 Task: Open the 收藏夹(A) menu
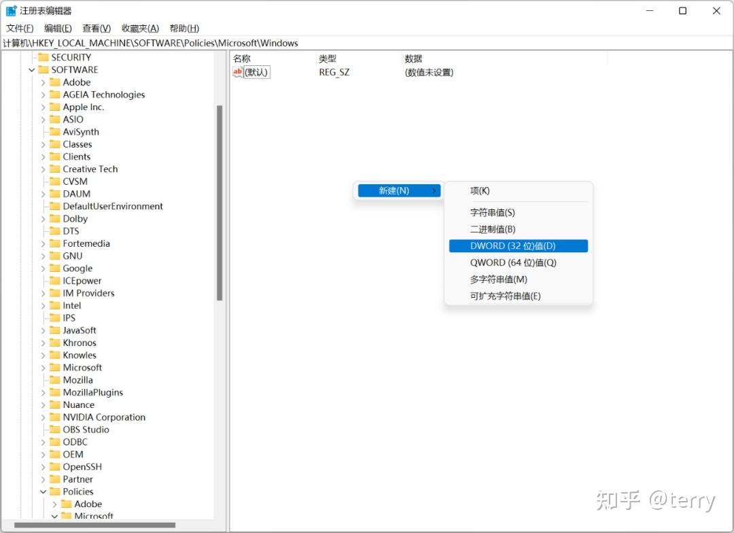[139, 28]
